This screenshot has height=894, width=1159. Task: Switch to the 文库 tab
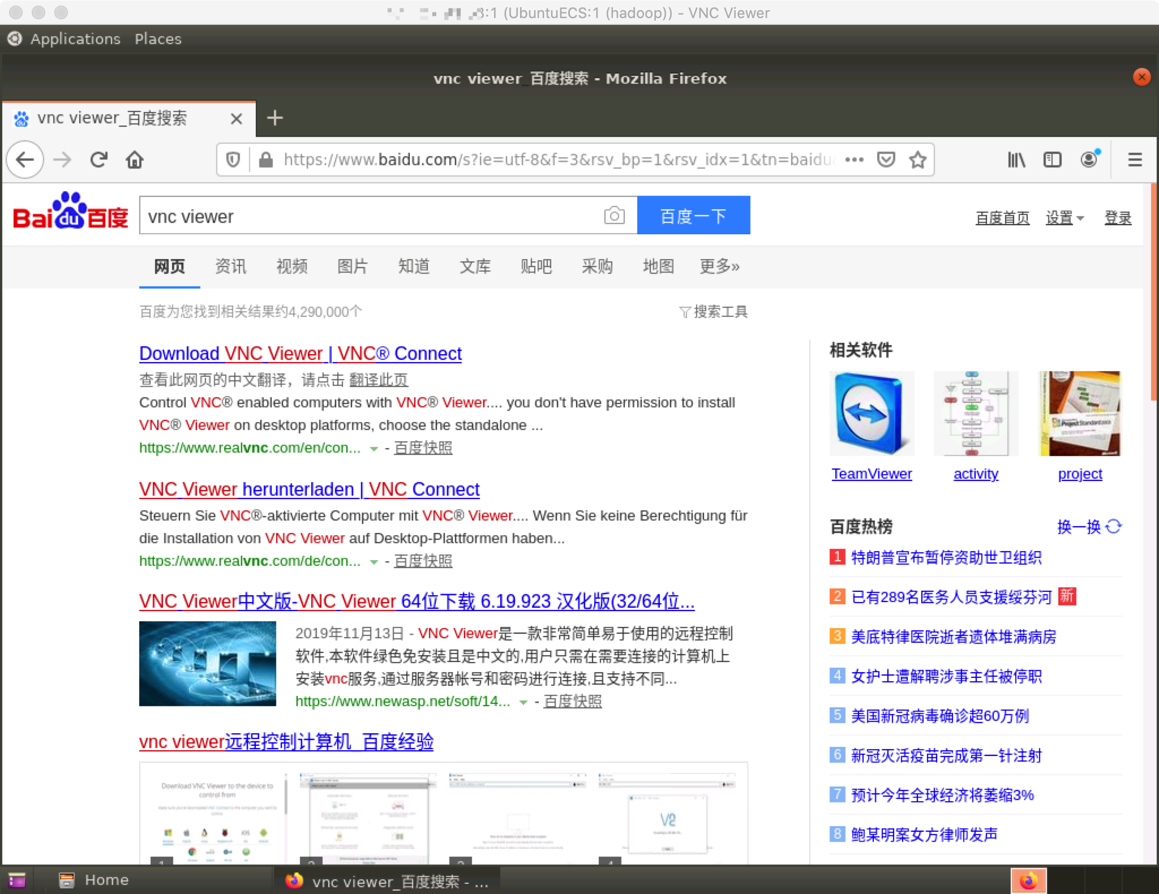click(x=475, y=266)
